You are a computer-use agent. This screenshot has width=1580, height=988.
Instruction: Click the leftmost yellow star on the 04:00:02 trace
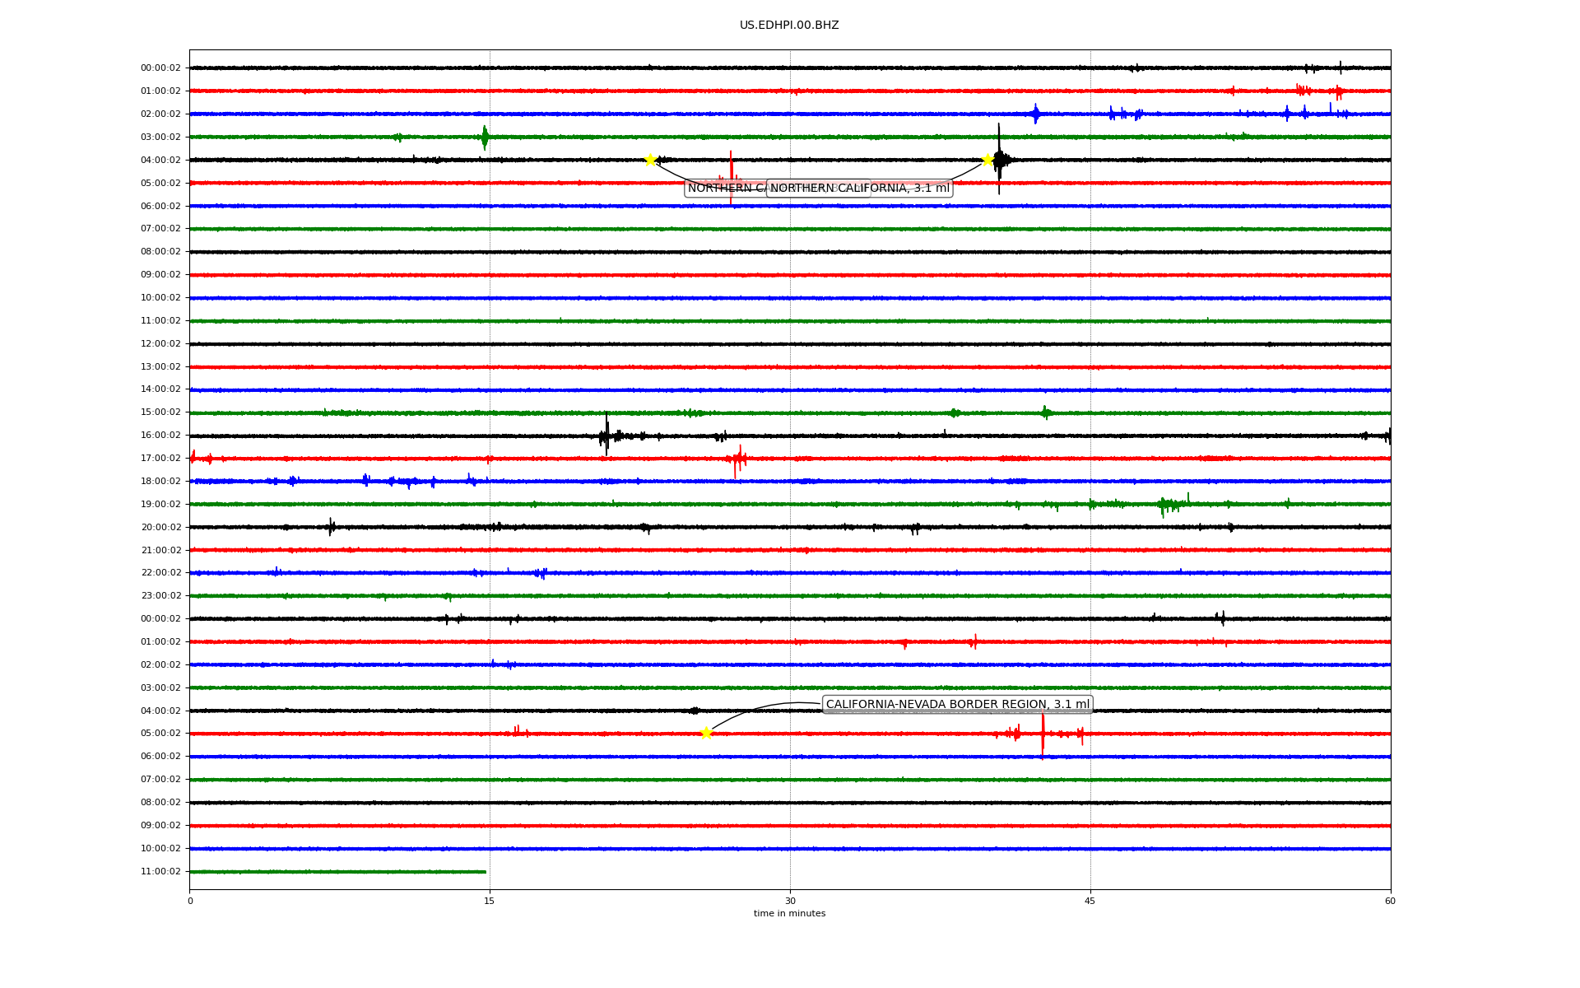coord(650,160)
